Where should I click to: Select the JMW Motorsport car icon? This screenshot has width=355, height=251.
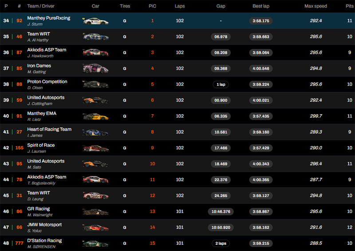click(95, 227)
